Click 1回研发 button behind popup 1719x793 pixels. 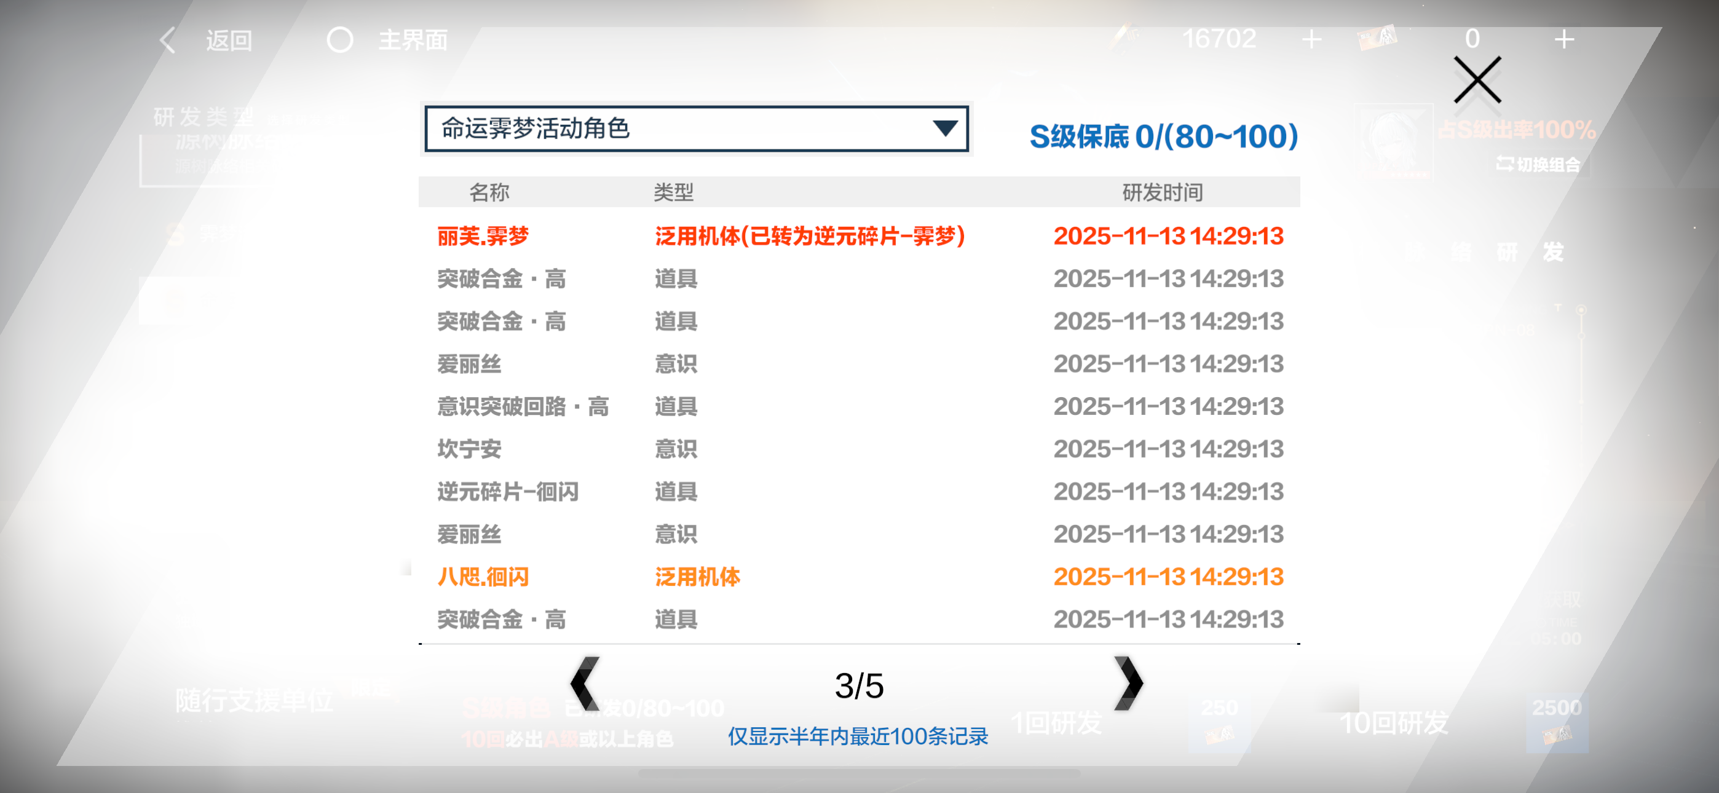pyautogui.click(x=1056, y=723)
